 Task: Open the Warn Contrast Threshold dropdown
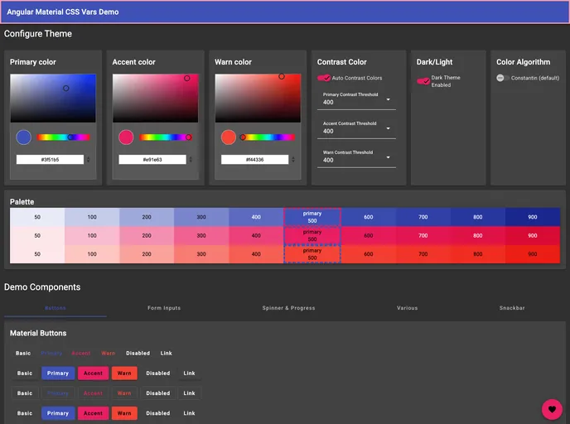[357, 157]
